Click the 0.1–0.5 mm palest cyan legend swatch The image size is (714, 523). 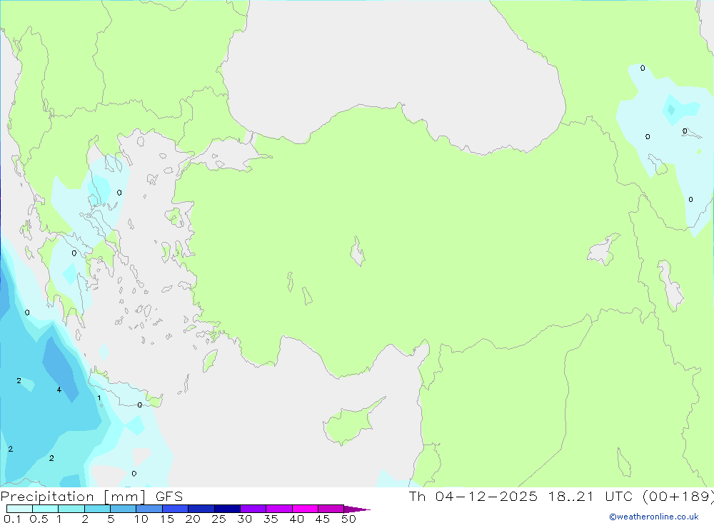[19, 509]
